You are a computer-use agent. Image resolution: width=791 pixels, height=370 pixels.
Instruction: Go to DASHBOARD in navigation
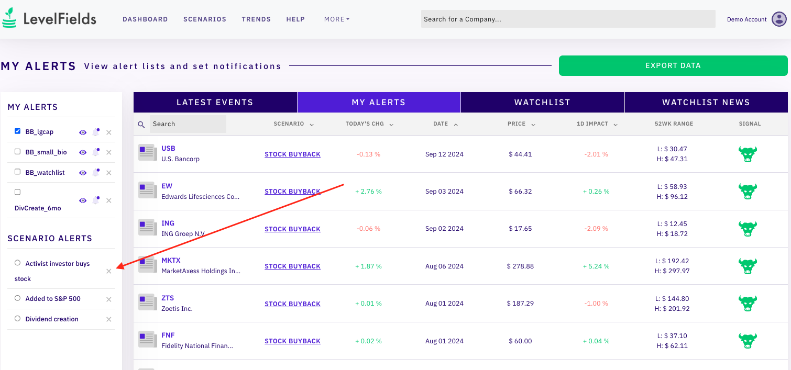click(145, 19)
